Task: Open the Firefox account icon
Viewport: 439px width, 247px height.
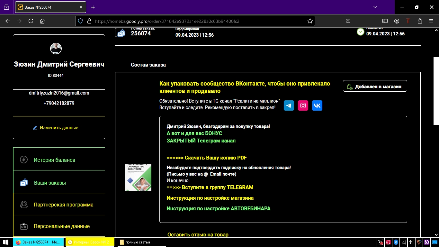Action: 397,21
